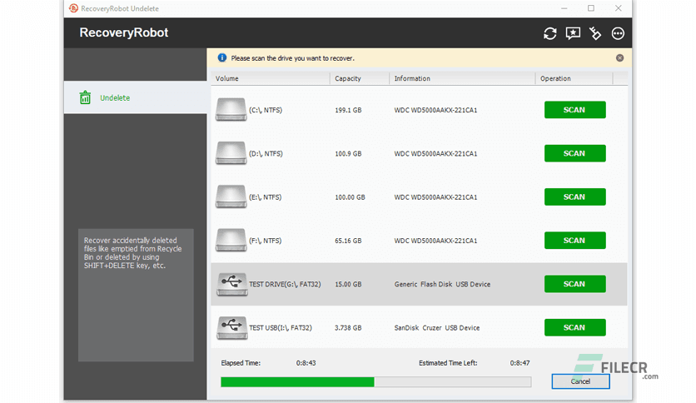Image resolution: width=696 pixels, height=403 pixels.
Task: Select the (C:\, NTFS) volume label
Action: click(x=266, y=110)
